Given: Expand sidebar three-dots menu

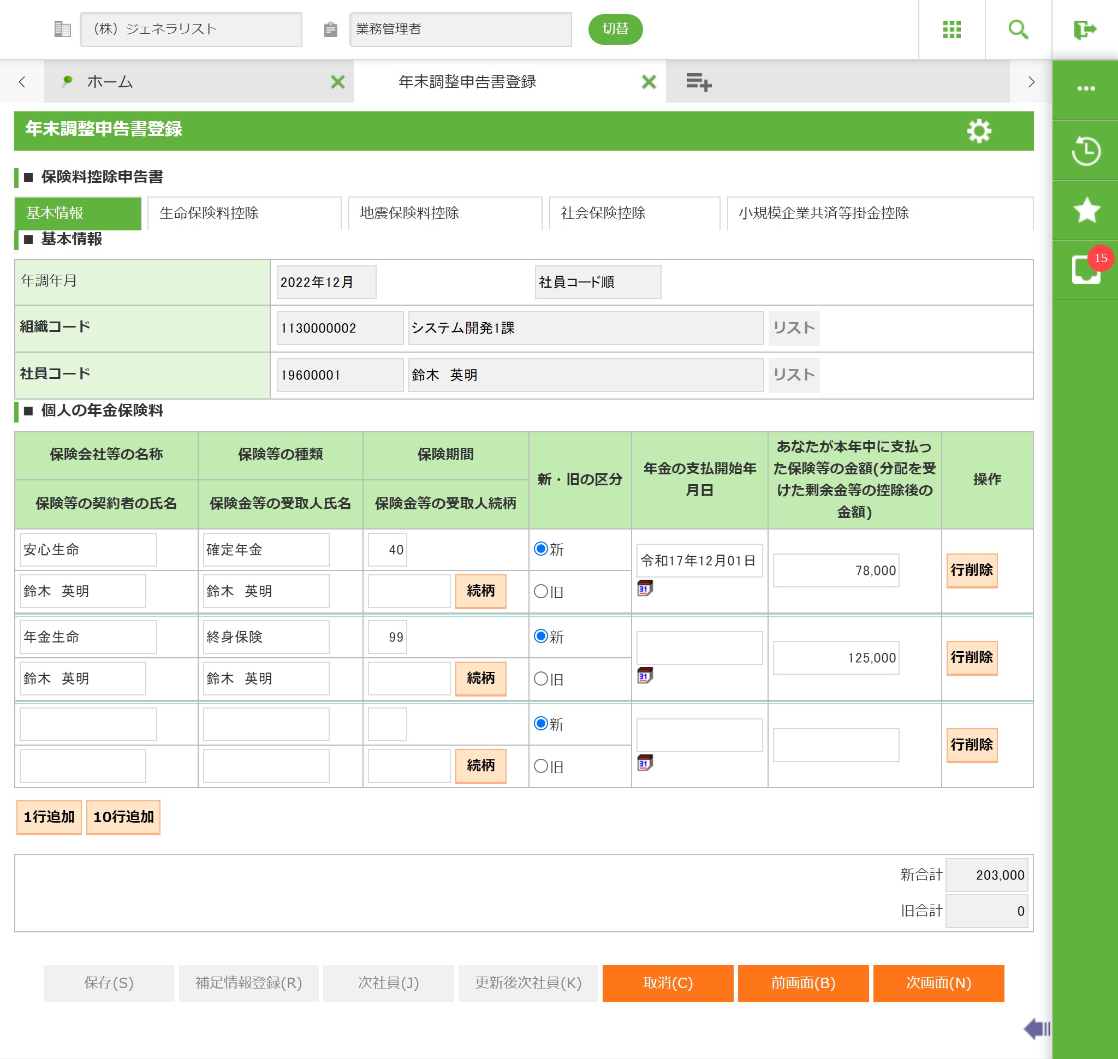Looking at the screenshot, I should [x=1085, y=88].
